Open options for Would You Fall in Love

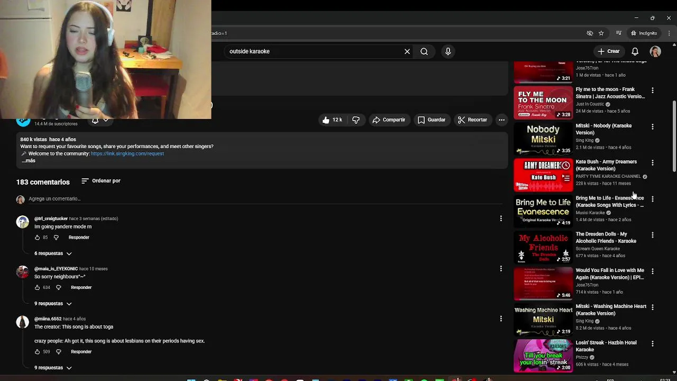coord(653,271)
